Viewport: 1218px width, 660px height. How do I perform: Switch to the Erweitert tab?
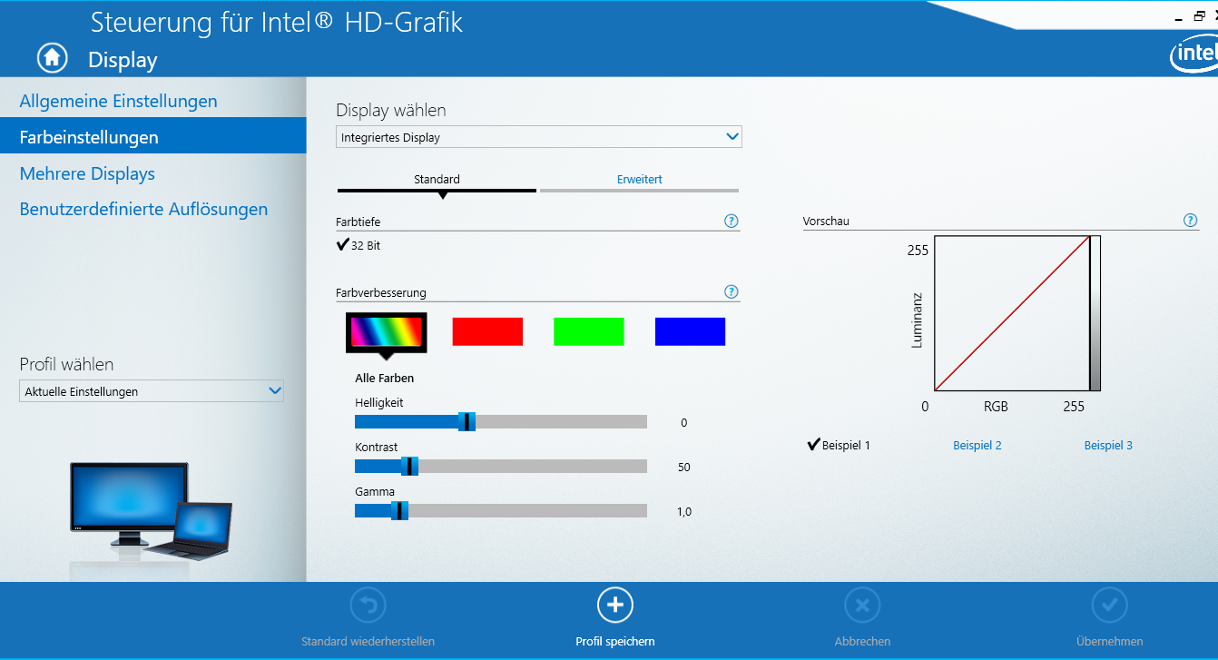pyautogui.click(x=639, y=180)
